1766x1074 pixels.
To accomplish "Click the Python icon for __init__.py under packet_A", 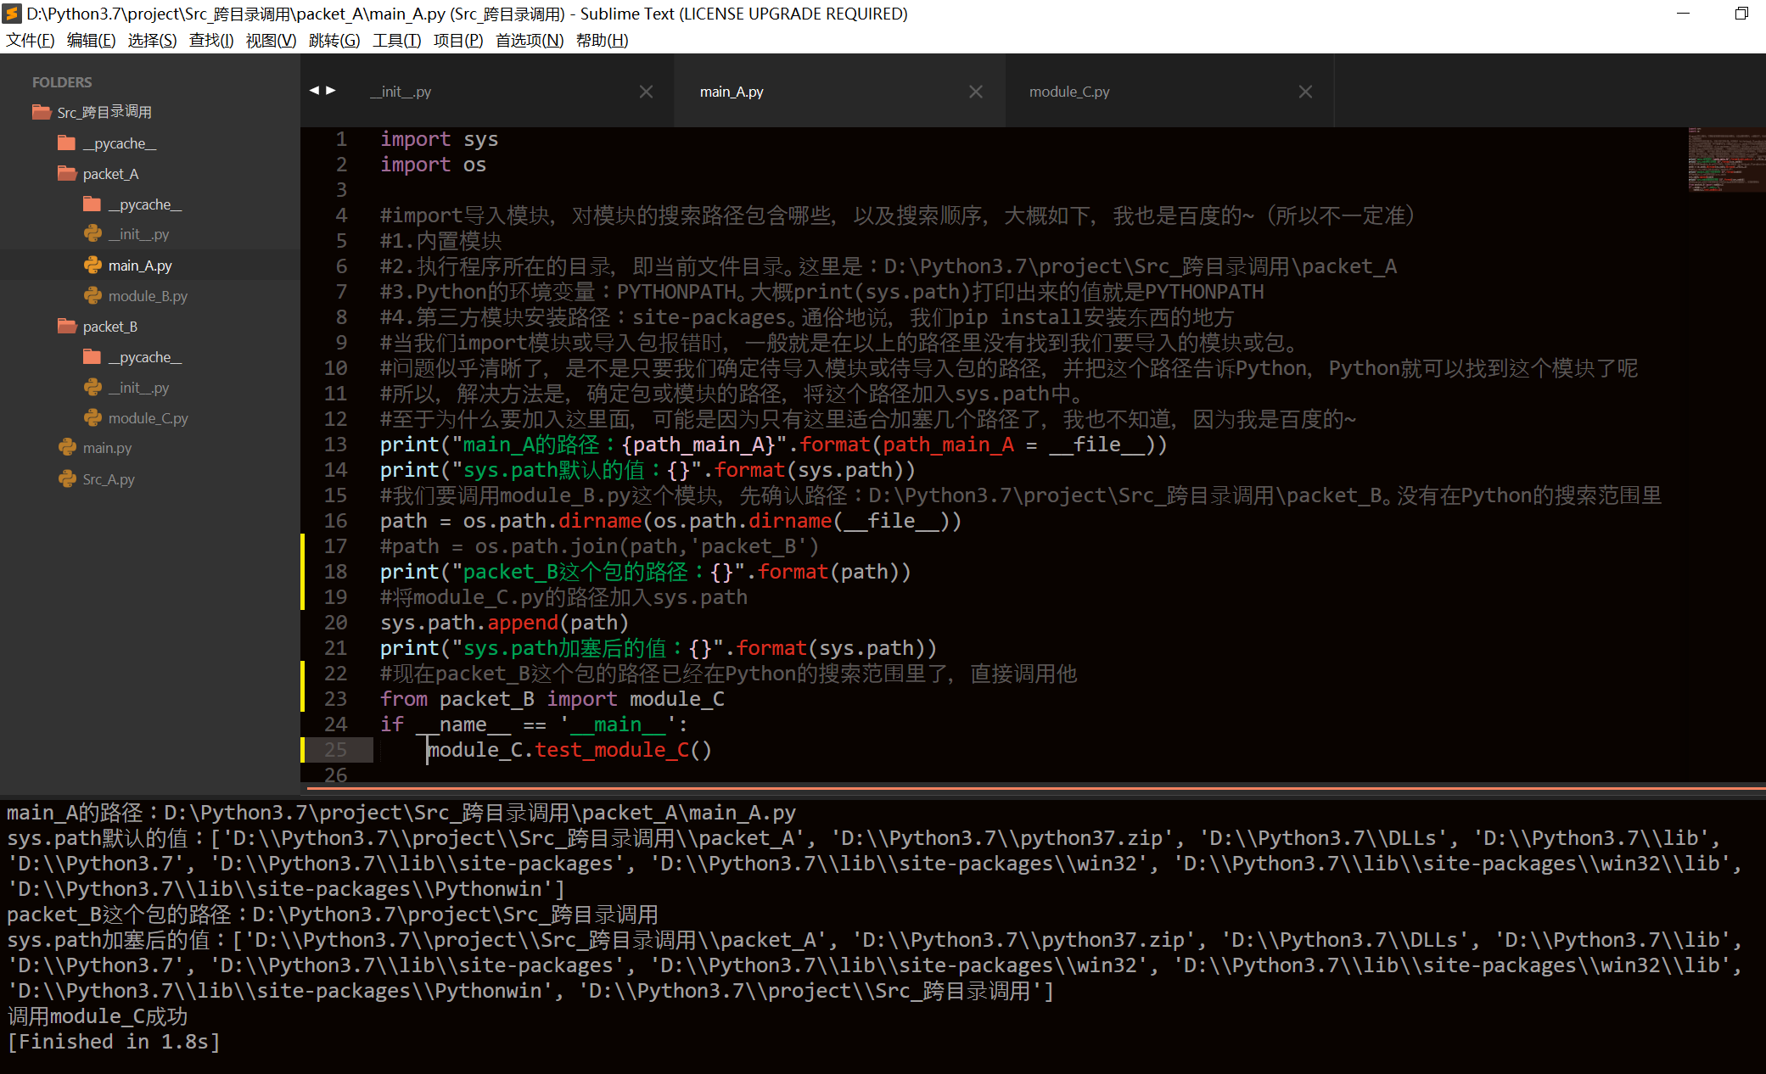I will coord(93,234).
